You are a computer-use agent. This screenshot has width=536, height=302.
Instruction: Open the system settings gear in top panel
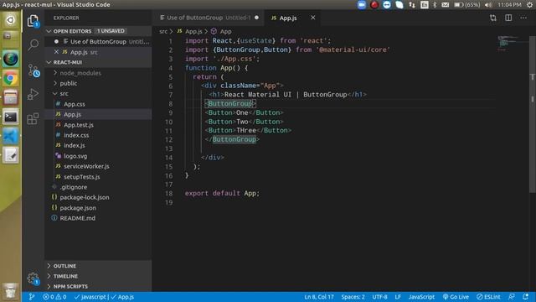[x=529, y=5]
